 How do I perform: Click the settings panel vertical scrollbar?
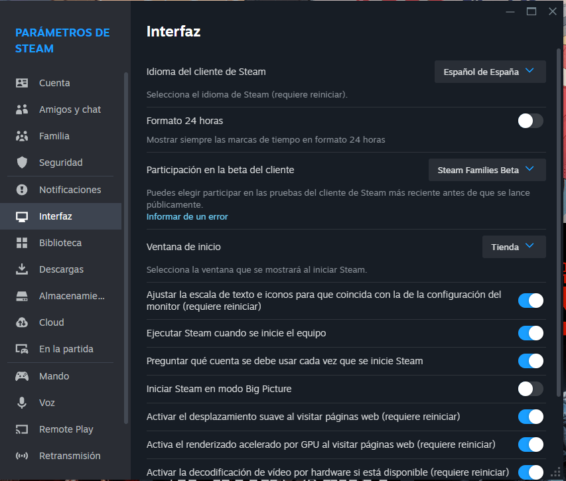coord(559,222)
